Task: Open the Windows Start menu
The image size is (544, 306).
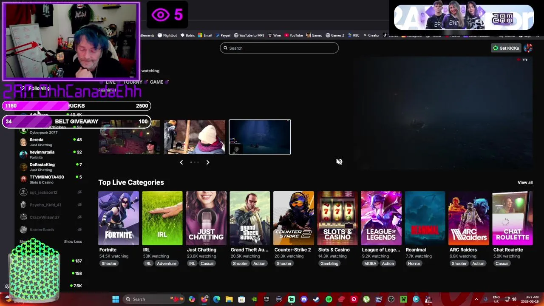Action: (x=116, y=299)
